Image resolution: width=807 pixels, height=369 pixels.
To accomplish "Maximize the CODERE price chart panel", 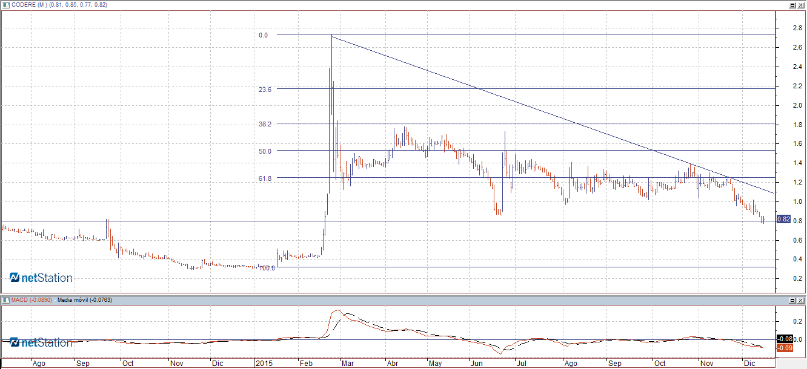I will click(792, 5).
